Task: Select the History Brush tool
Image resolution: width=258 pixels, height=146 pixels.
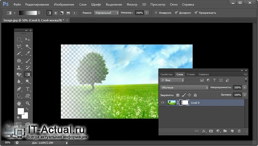Action: 27,68
